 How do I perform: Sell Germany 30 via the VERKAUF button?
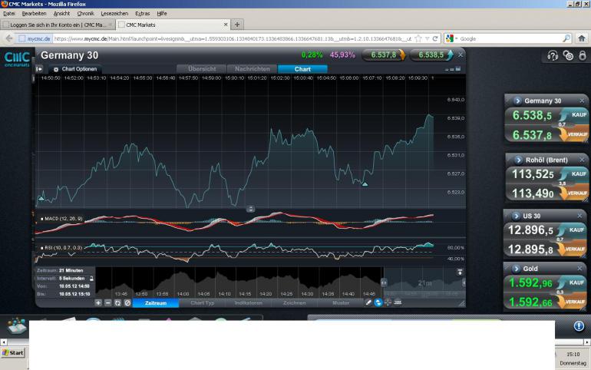(x=574, y=134)
